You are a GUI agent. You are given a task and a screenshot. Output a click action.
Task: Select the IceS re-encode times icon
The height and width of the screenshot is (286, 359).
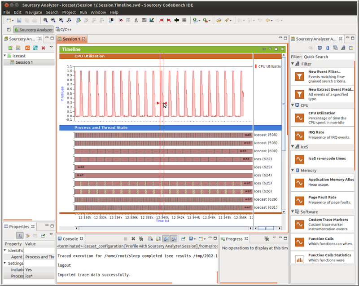click(x=299, y=159)
